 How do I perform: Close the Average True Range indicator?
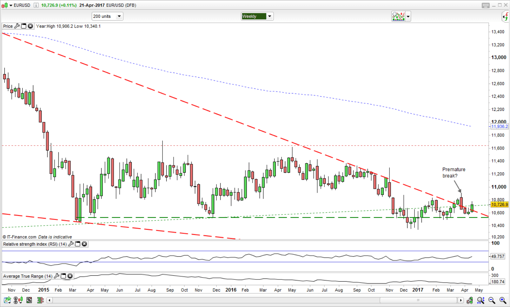(x=70, y=276)
